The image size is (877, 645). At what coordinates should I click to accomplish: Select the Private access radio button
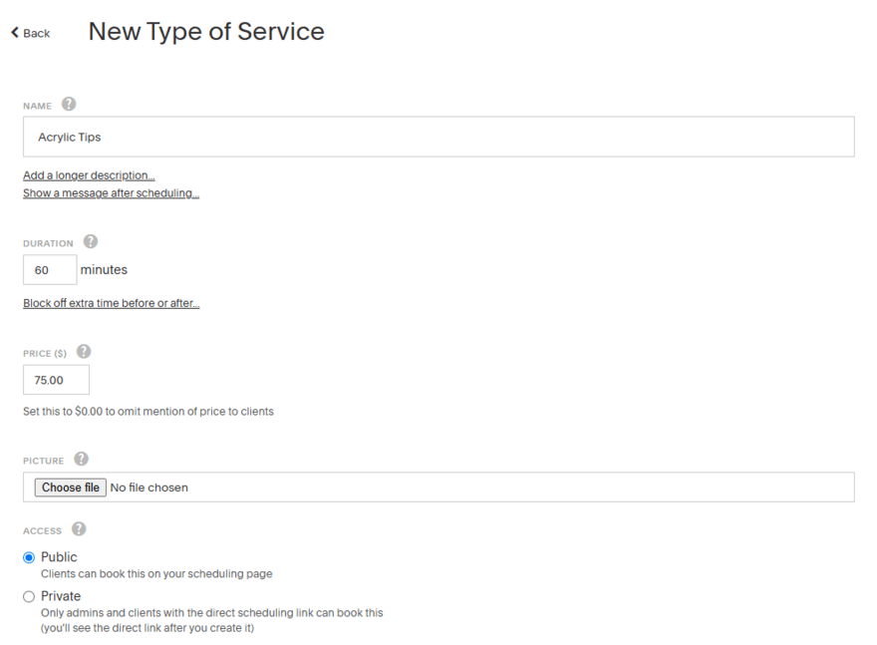pos(27,596)
